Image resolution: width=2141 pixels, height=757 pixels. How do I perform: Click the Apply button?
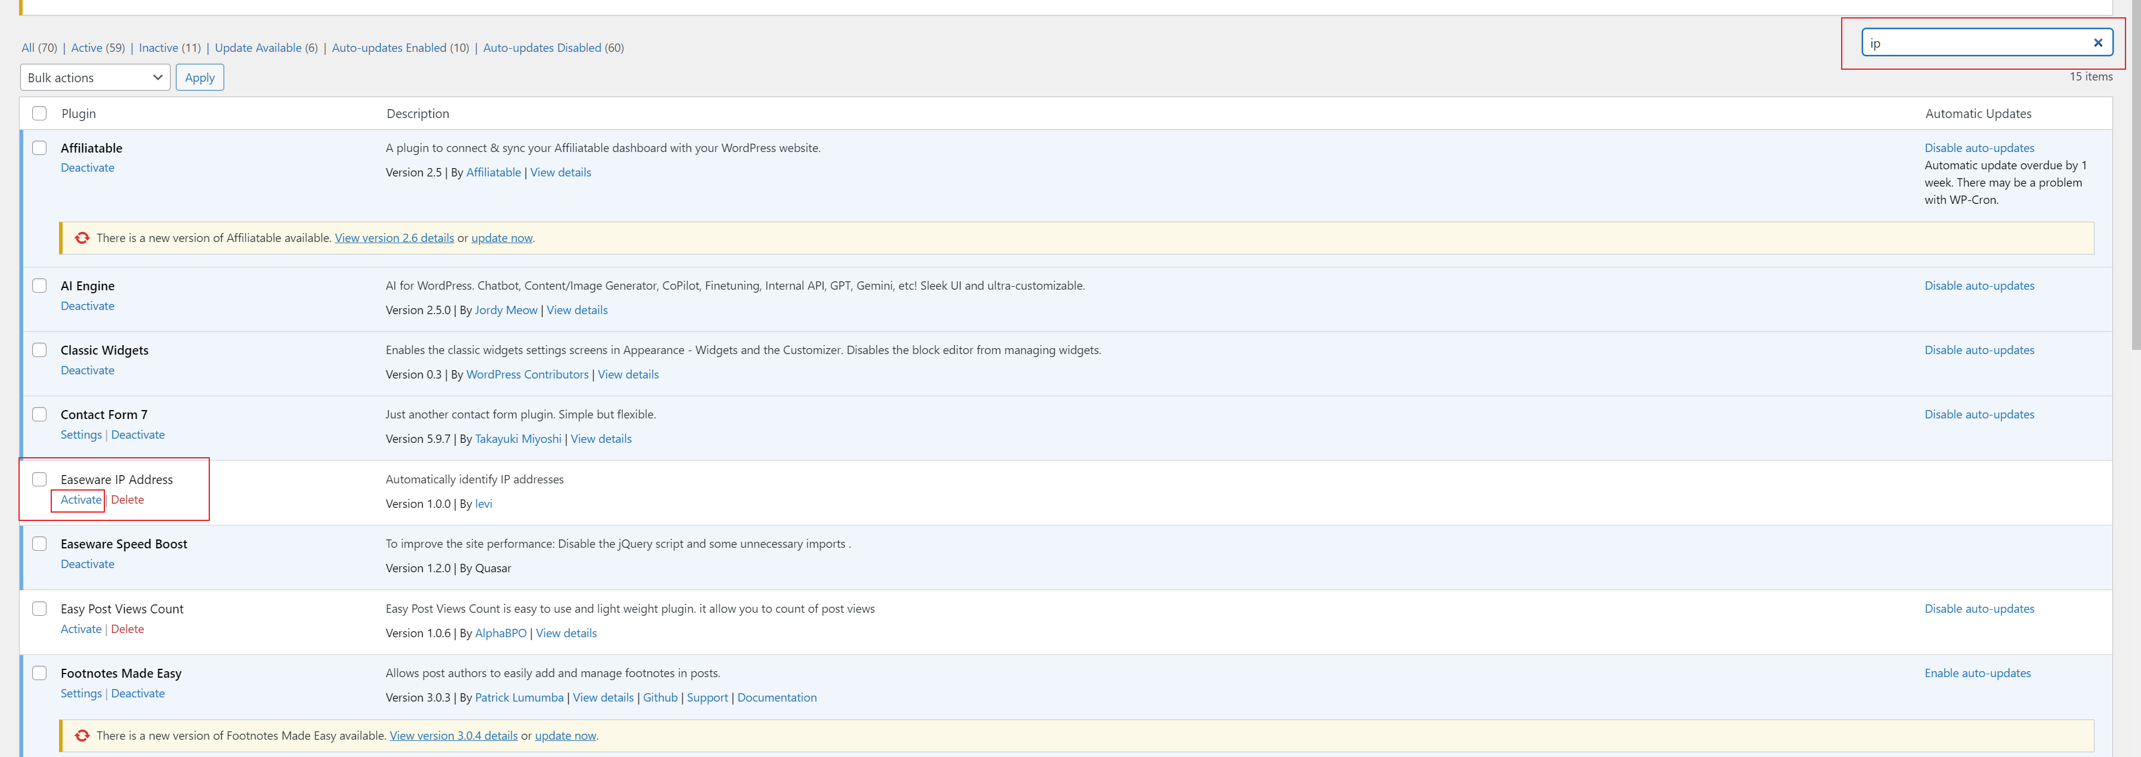point(200,77)
